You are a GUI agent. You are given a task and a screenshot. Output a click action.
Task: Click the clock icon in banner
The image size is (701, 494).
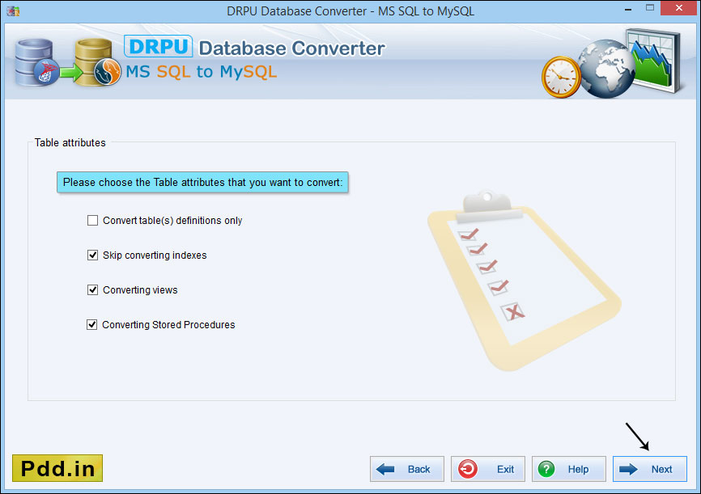[x=561, y=77]
